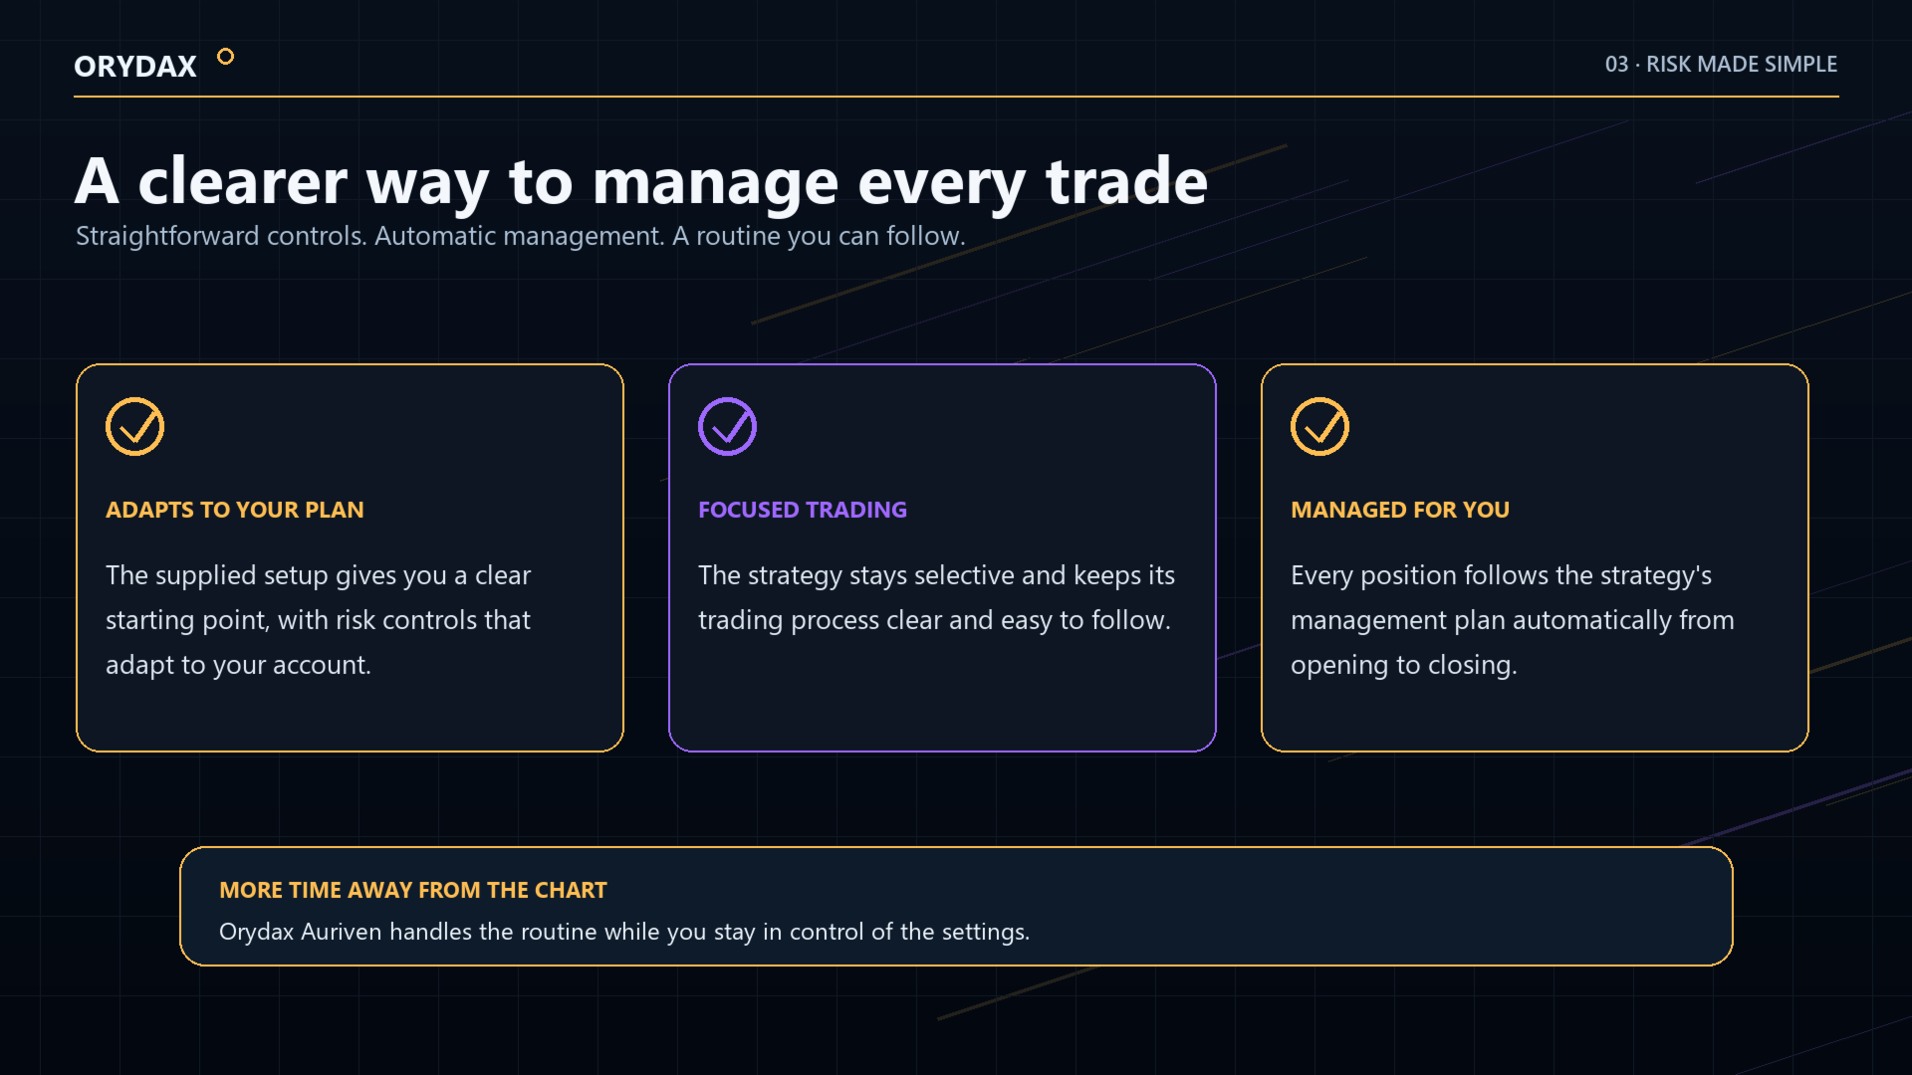Click the 'Orydax Auriven handles the routine' sentence

pyautogui.click(x=624, y=932)
